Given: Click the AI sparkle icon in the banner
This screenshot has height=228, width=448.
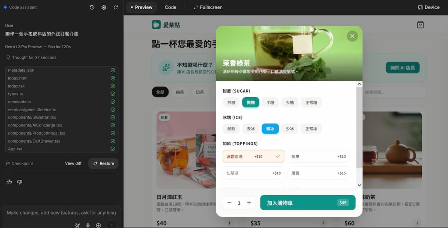Looking at the screenshot, I should 166,68.
